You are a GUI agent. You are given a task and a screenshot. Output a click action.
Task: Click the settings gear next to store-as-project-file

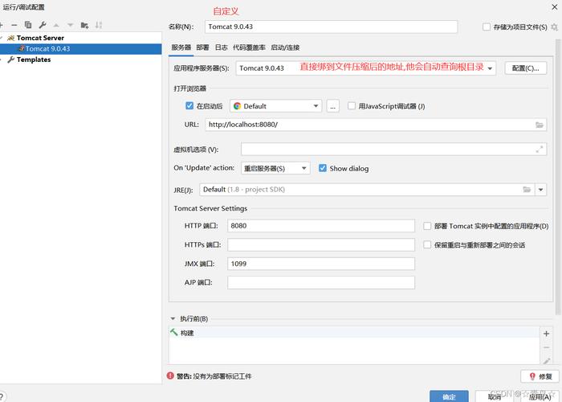tap(554, 27)
